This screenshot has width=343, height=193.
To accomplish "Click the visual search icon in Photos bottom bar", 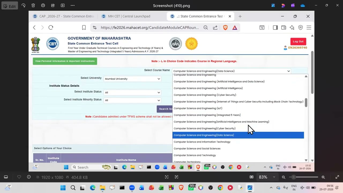I will [x=167, y=177].
